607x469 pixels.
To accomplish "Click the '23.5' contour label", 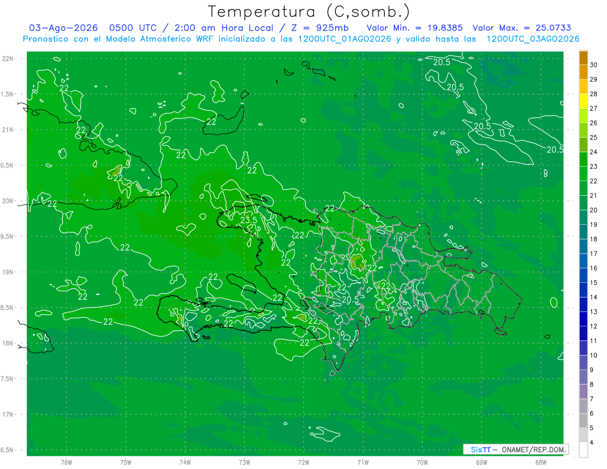I will tap(248, 220).
